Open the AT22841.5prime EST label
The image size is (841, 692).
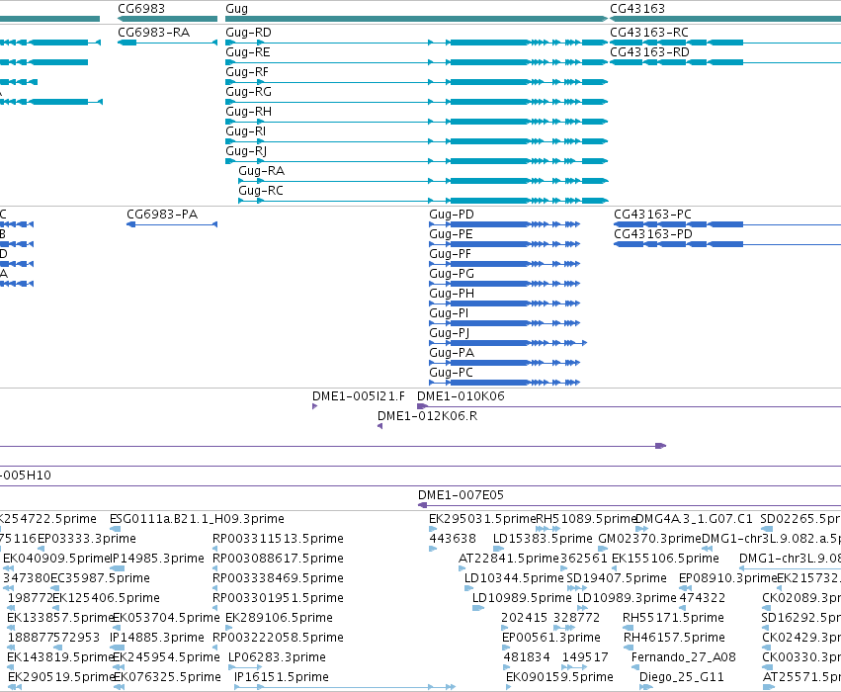coord(509,559)
